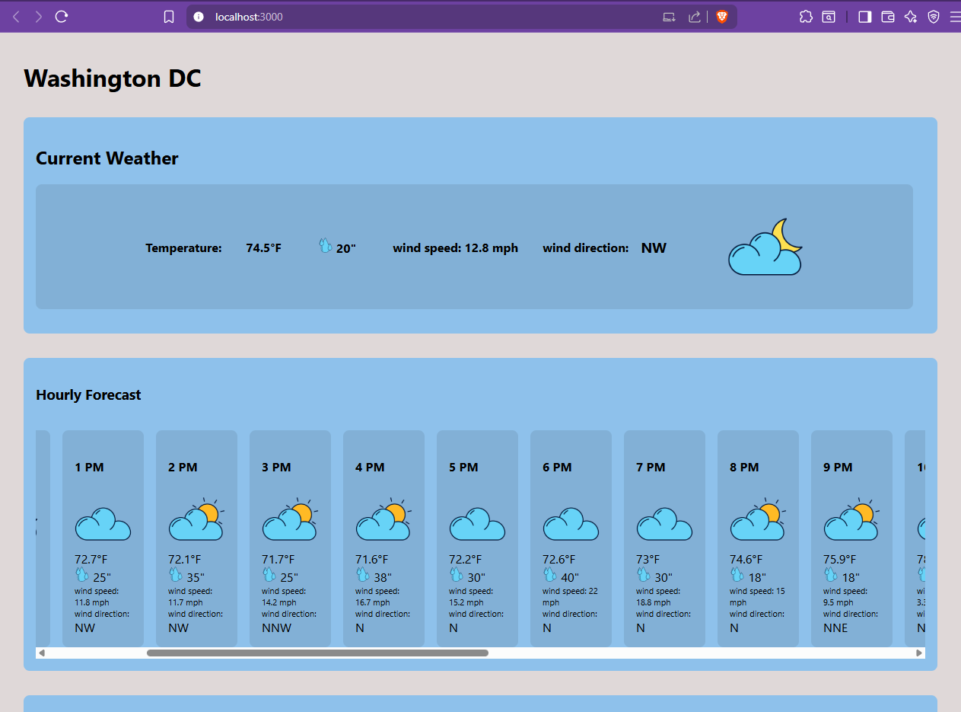961x712 pixels.
Task: Click the localhost:3000 address field
Action: tap(426, 17)
